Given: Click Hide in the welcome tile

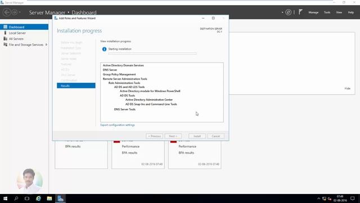Looking at the screenshot, I should click(x=348, y=89).
